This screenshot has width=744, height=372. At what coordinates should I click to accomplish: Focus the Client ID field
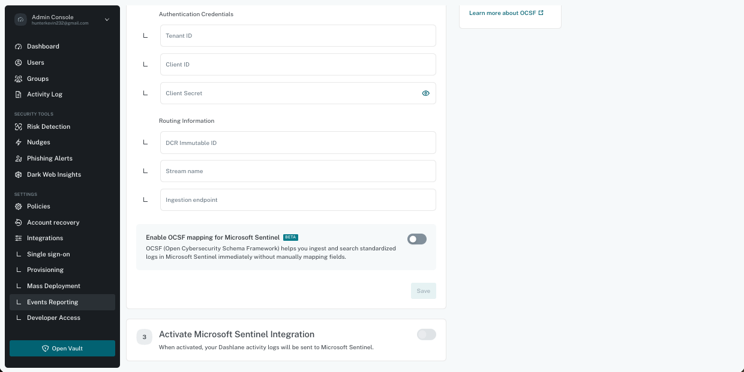point(298,65)
